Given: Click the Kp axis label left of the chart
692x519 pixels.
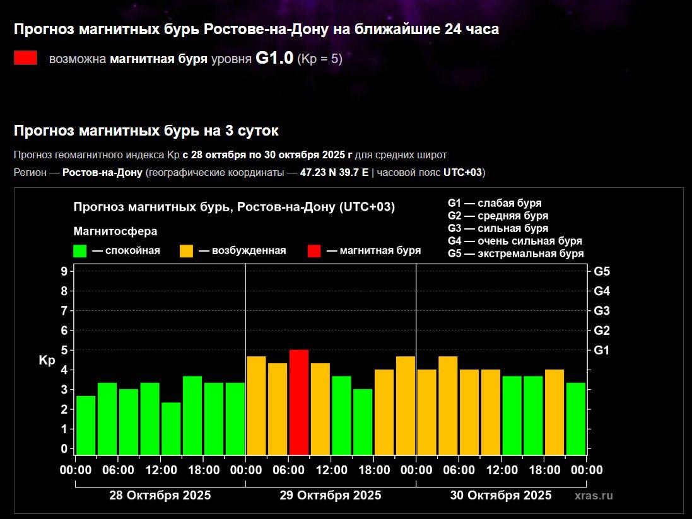Looking at the screenshot, I should [47, 360].
